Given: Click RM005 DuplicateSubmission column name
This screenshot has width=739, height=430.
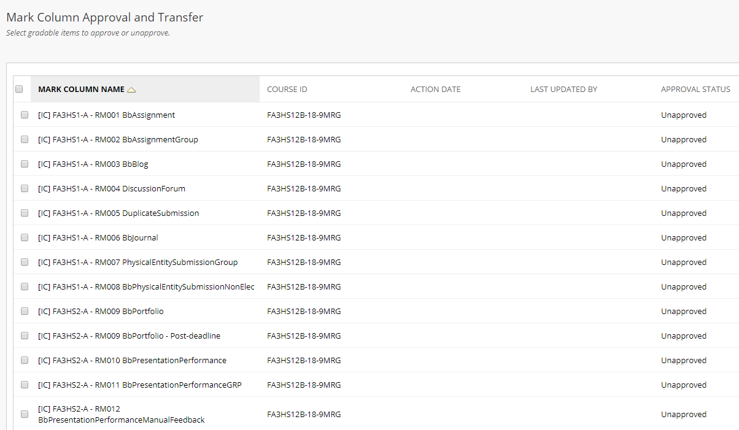Looking at the screenshot, I should [118, 213].
